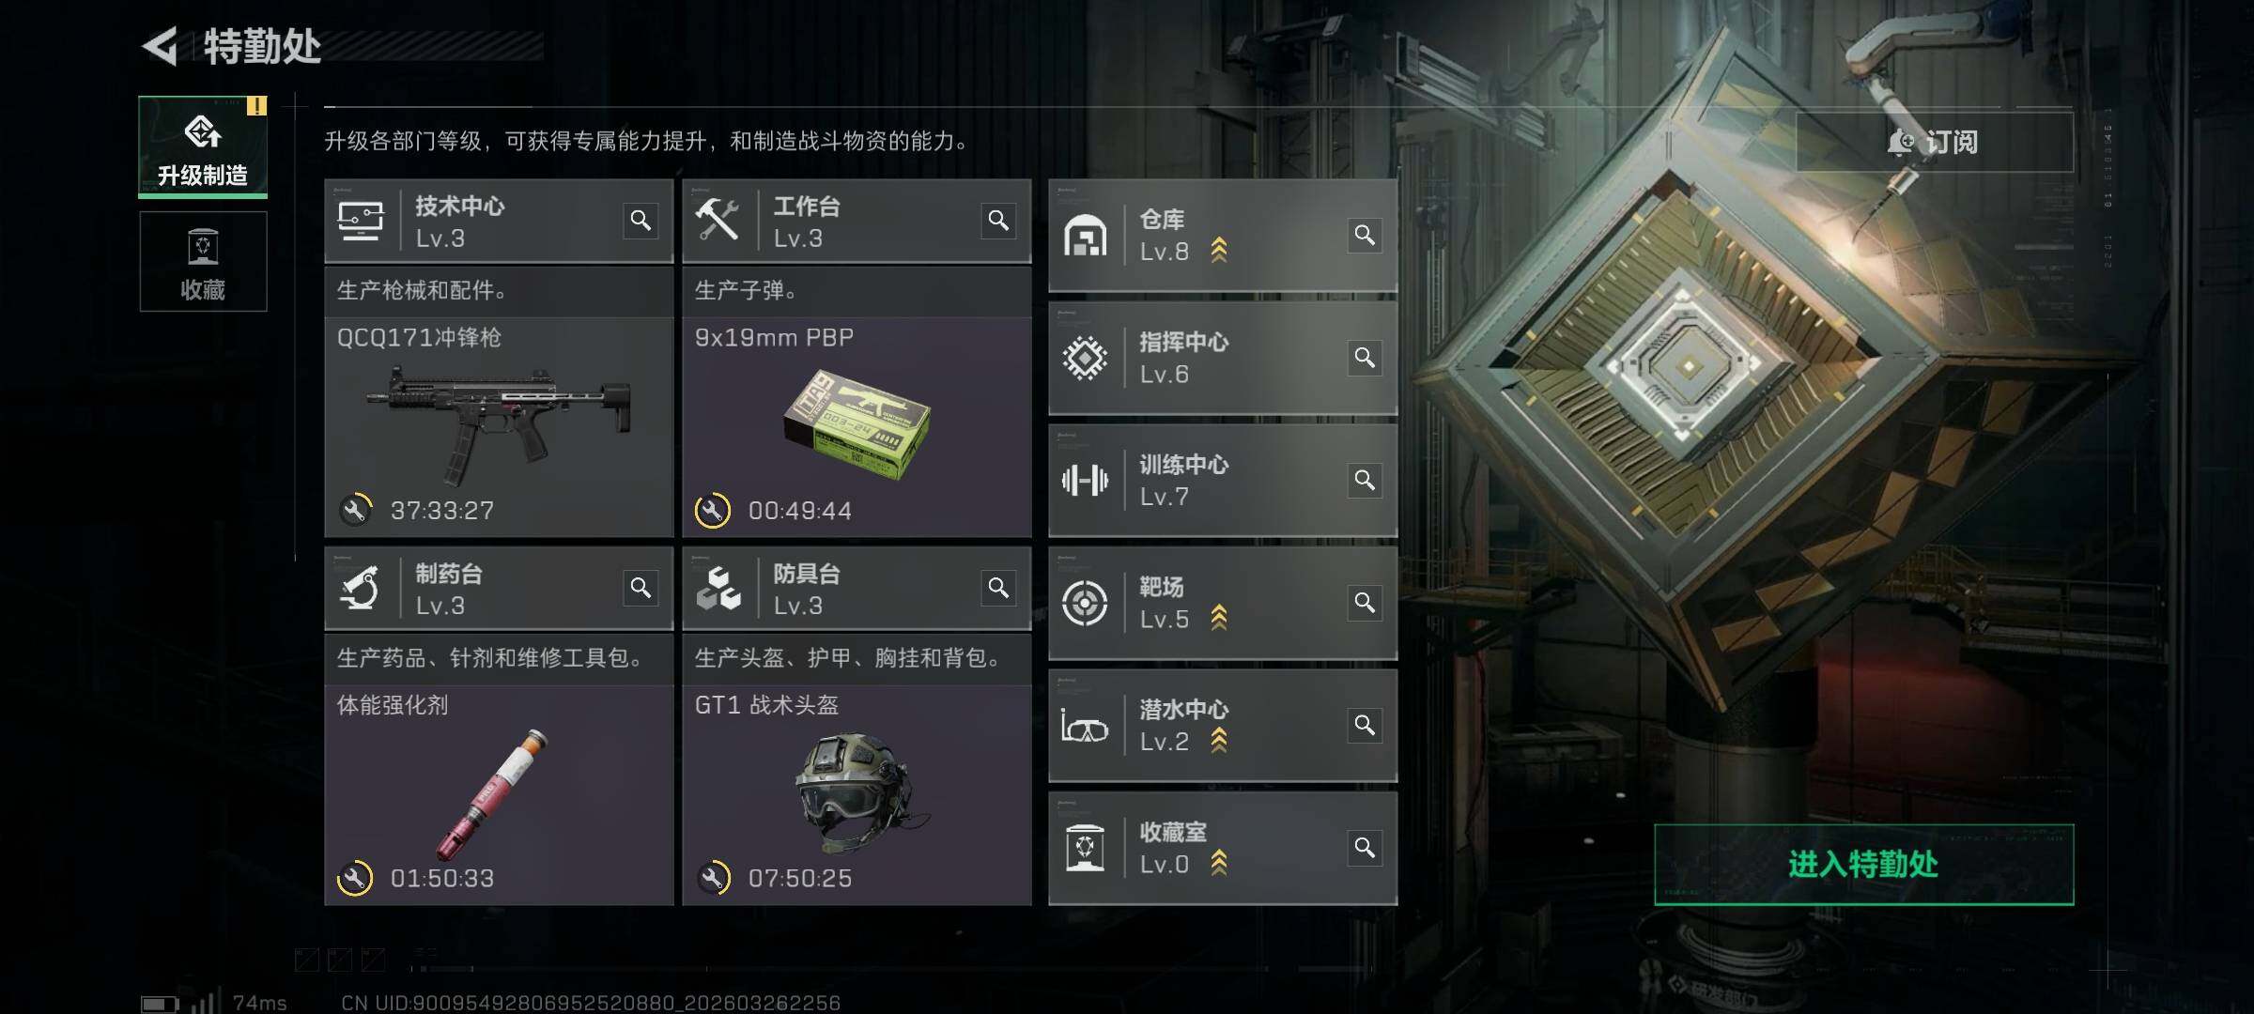Screen dimensions: 2254x1014
Task: Open magnifier details for 技术中心
Action: 641,221
